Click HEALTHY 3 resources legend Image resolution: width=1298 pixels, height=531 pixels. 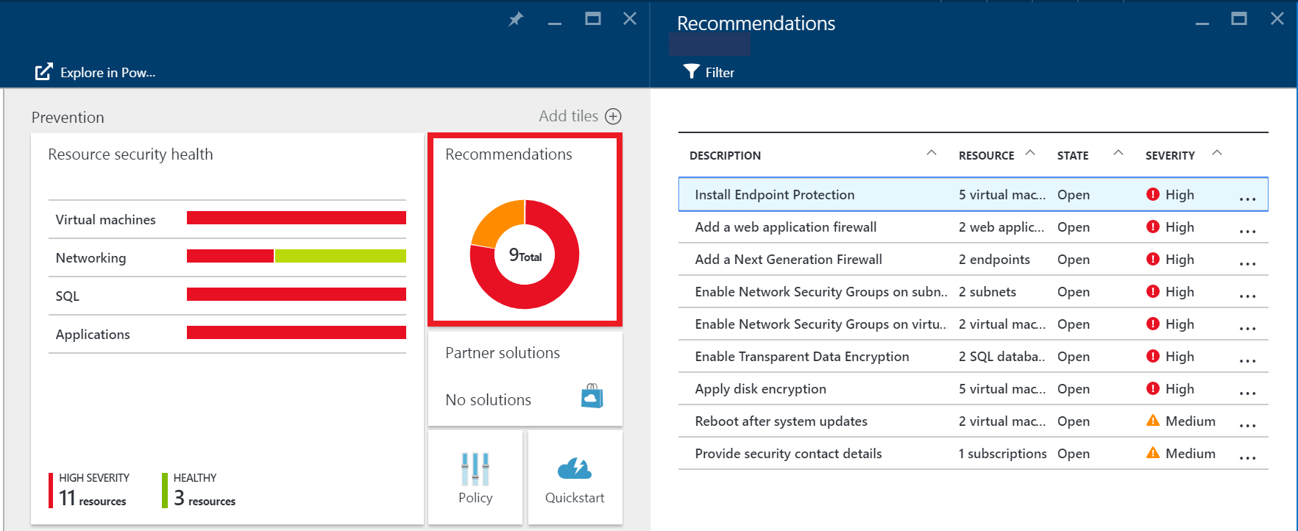point(199,490)
